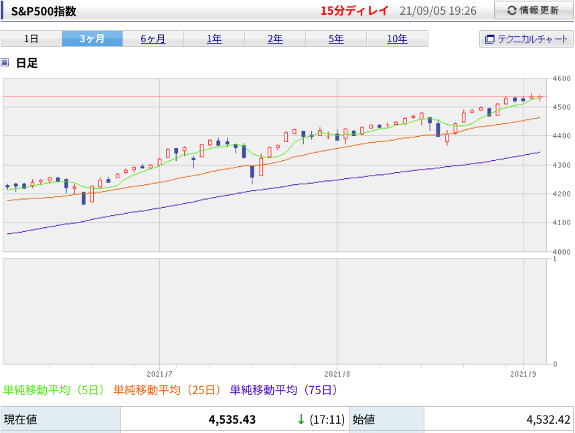Viewport: 575px width, 433px height.
Task: Click the square icon beside 日足
Action: pos(5,62)
